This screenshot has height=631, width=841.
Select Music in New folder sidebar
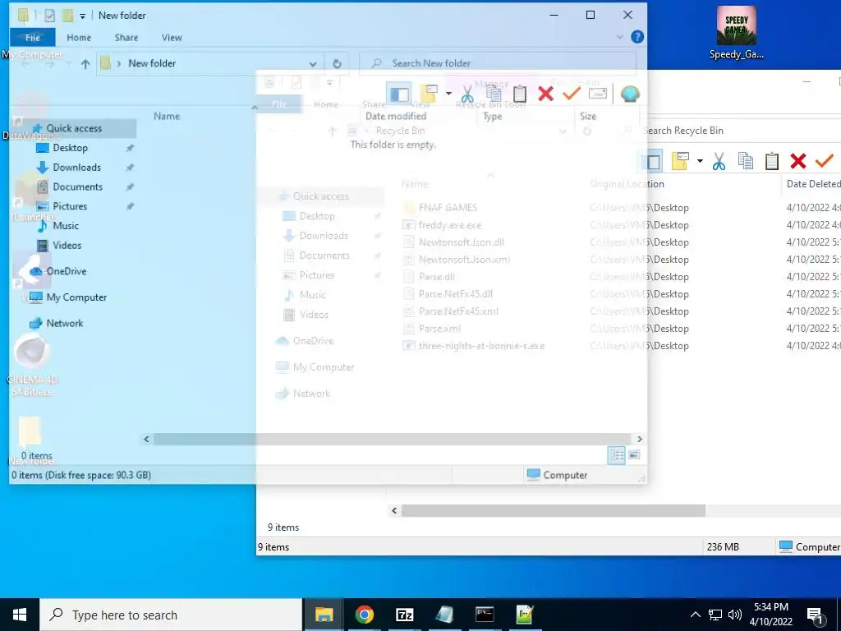coord(66,226)
